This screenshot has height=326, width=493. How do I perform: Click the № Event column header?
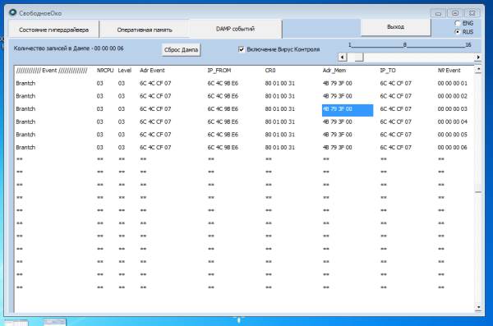(449, 71)
